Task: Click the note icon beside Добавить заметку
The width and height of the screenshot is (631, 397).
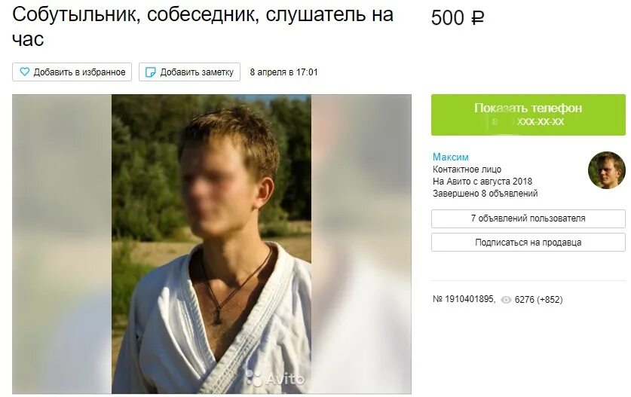Action: pos(150,72)
